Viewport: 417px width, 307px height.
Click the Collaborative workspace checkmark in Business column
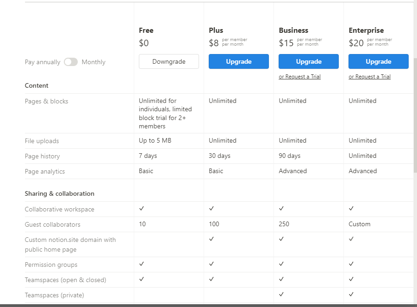click(281, 209)
